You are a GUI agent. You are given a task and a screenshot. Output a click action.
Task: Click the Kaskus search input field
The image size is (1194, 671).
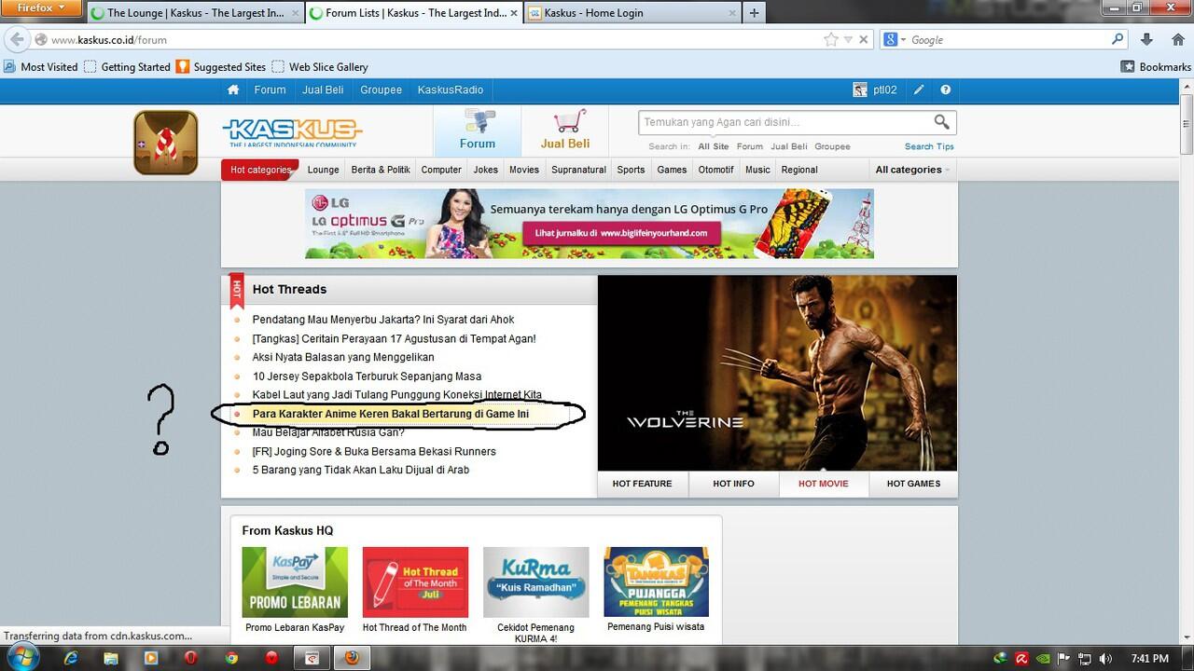pyautogui.click(x=785, y=122)
